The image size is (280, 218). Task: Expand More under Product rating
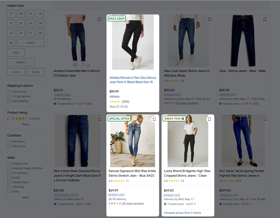click(x=26, y=124)
